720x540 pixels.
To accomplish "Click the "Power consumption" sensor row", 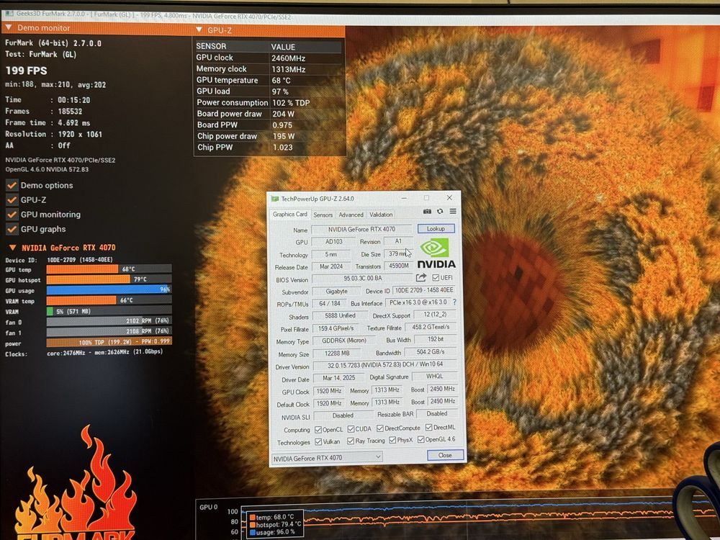I will tap(269, 103).
